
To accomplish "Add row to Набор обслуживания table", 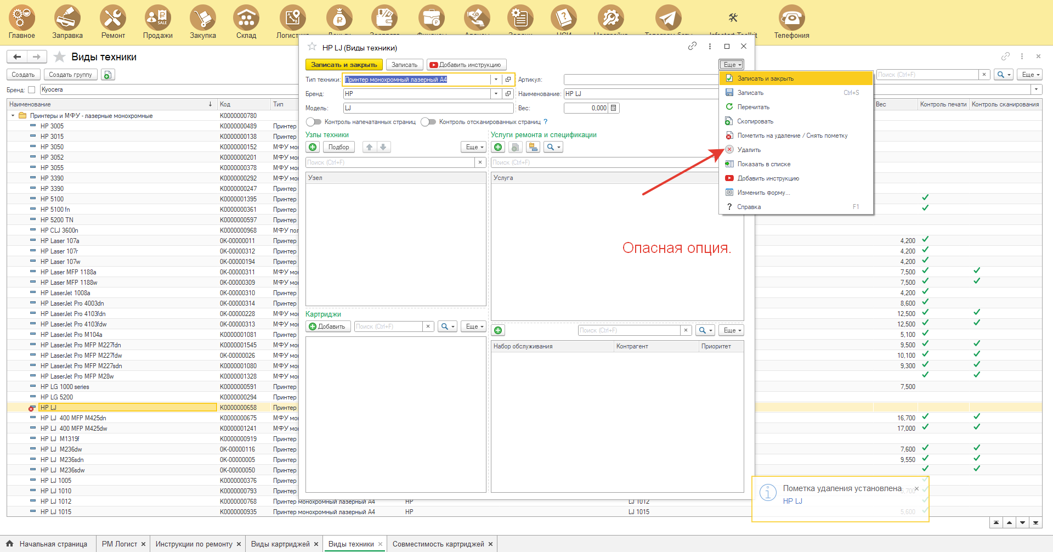I will [x=498, y=330].
